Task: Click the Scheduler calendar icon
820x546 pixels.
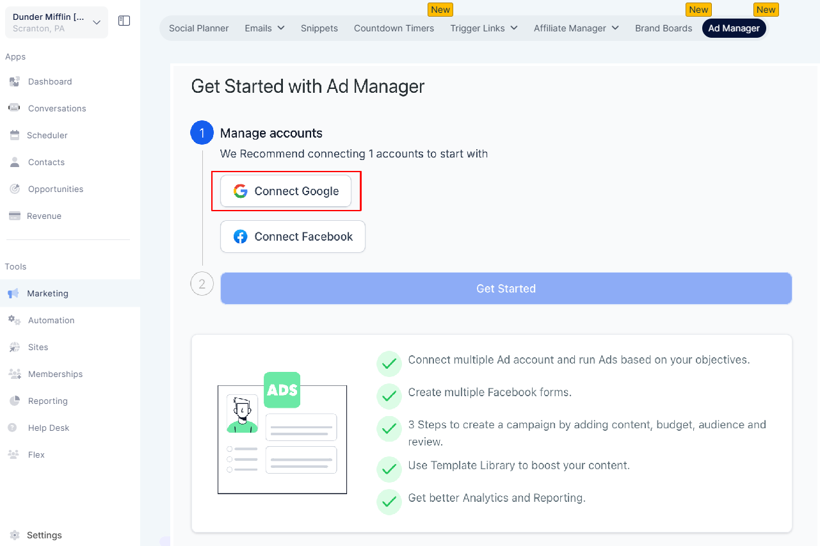Action: click(x=14, y=135)
